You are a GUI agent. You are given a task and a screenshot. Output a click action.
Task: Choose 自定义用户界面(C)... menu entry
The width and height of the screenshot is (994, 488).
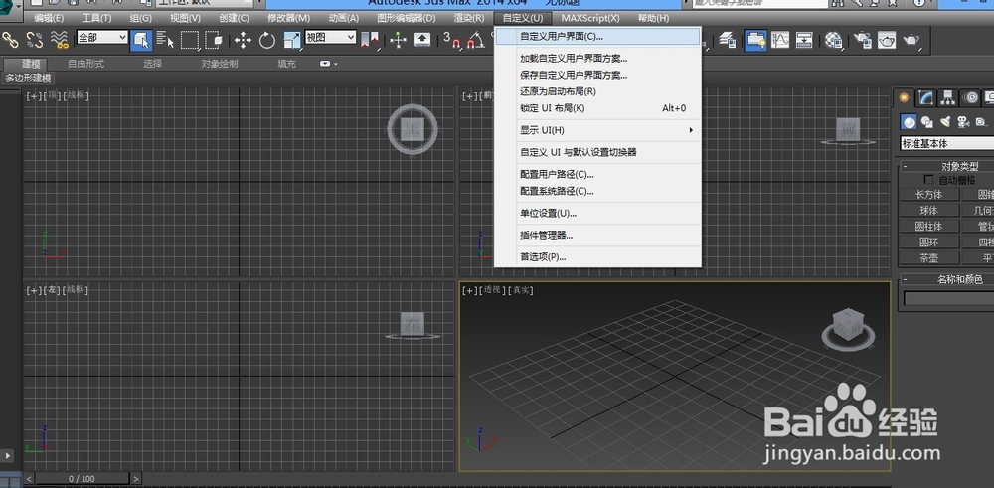[597, 36]
